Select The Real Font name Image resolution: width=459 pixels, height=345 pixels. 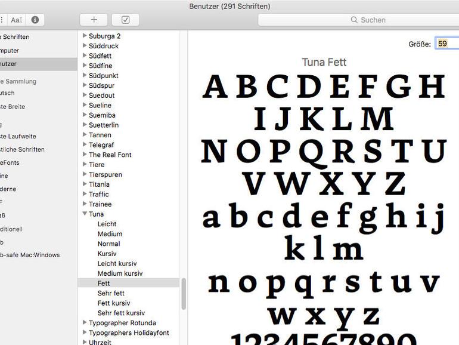(x=110, y=155)
